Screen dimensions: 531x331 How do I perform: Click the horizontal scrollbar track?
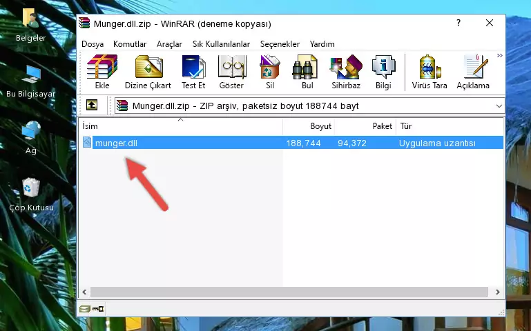(x=289, y=292)
